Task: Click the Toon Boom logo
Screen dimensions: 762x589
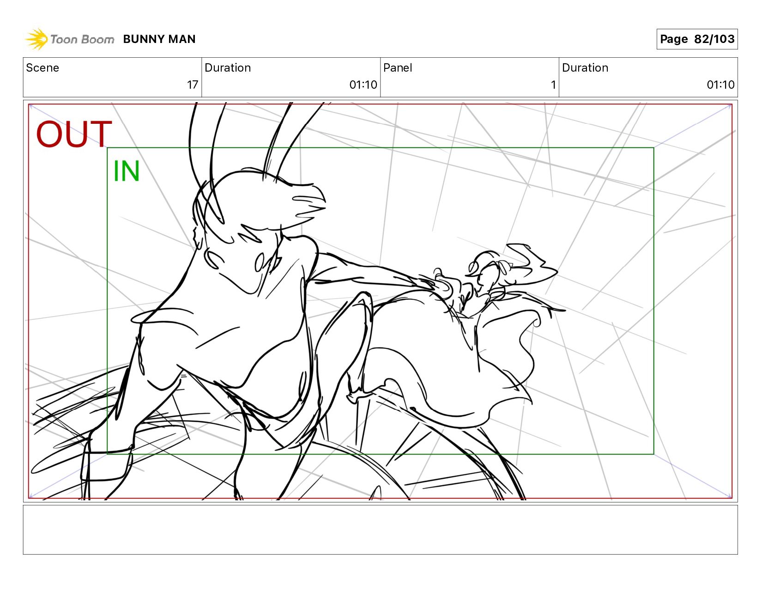Action: [x=69, y=39]
